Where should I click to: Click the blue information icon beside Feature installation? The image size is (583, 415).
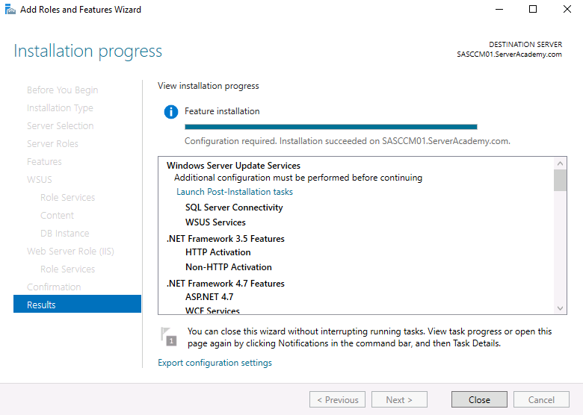point(171,112)
